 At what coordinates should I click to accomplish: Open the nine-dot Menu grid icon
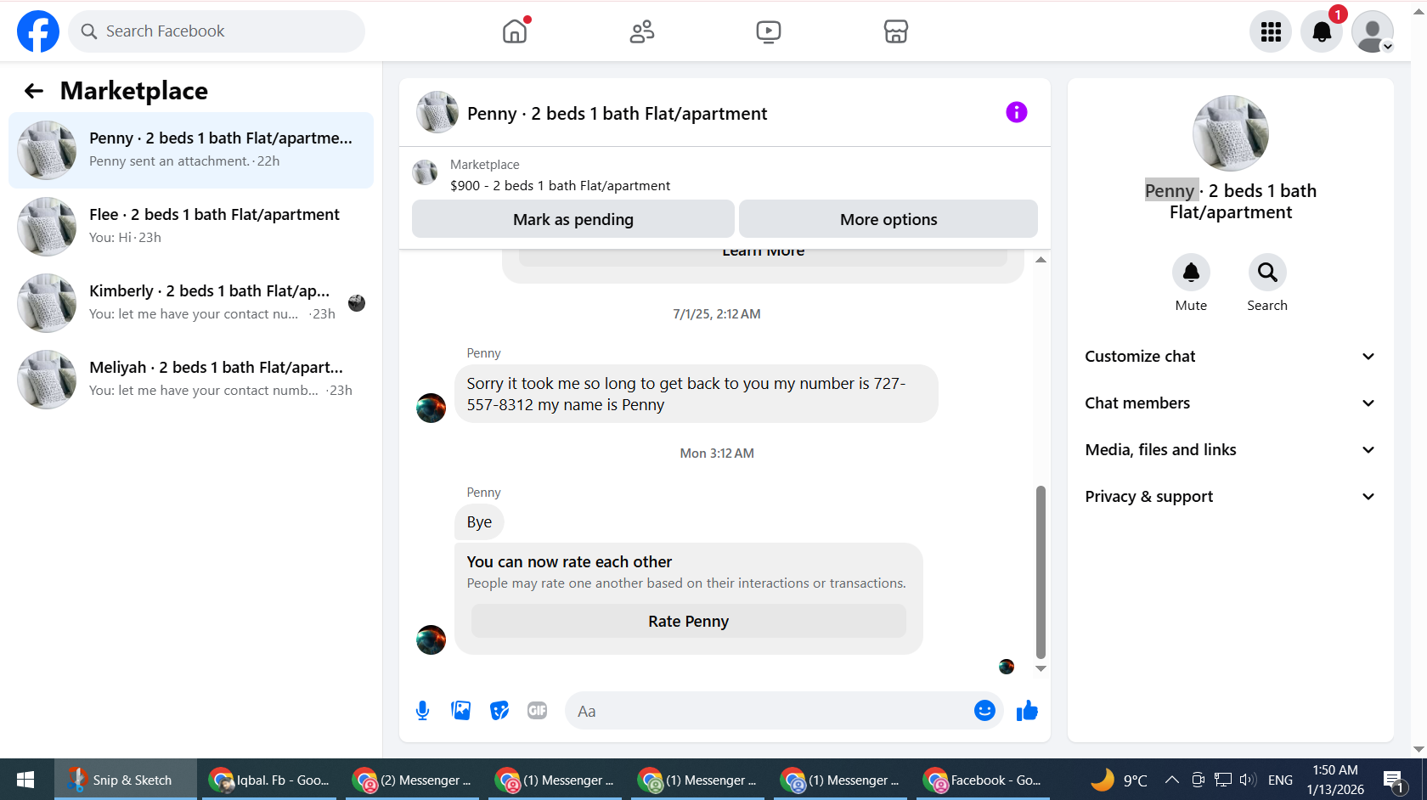click(x=1271, y=31)
